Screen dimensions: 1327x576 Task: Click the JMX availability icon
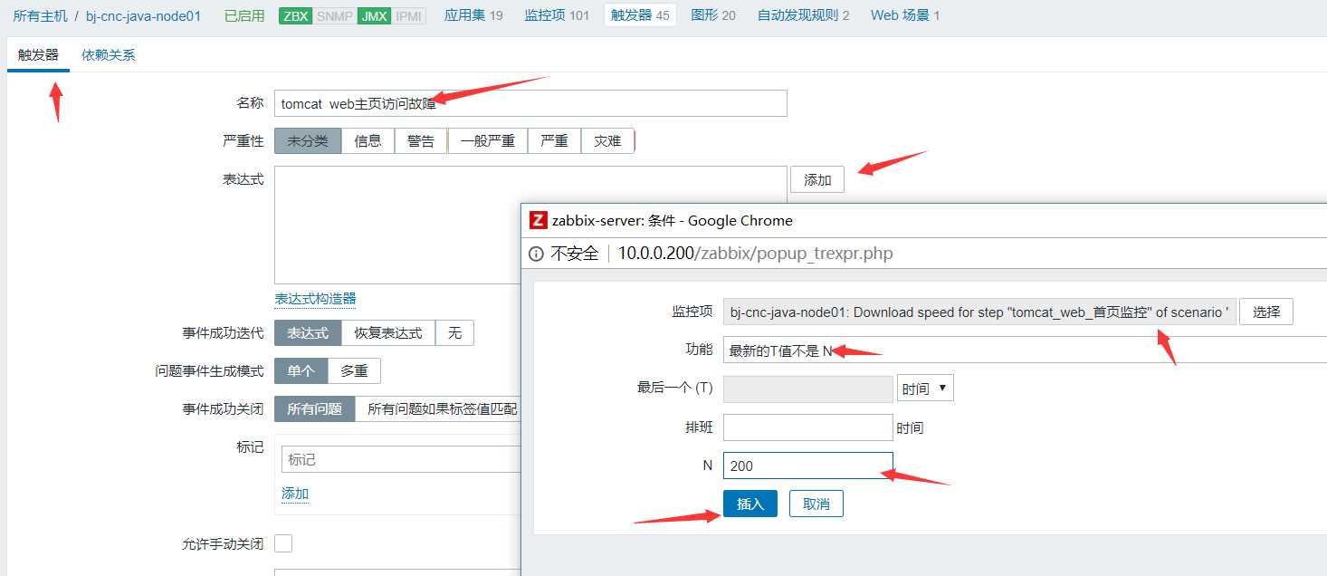tap(374, 15)
